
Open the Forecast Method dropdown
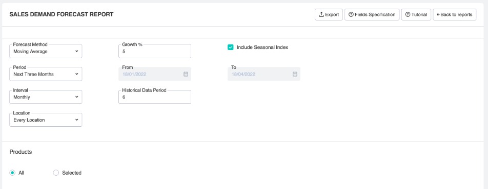coord(46,51)
